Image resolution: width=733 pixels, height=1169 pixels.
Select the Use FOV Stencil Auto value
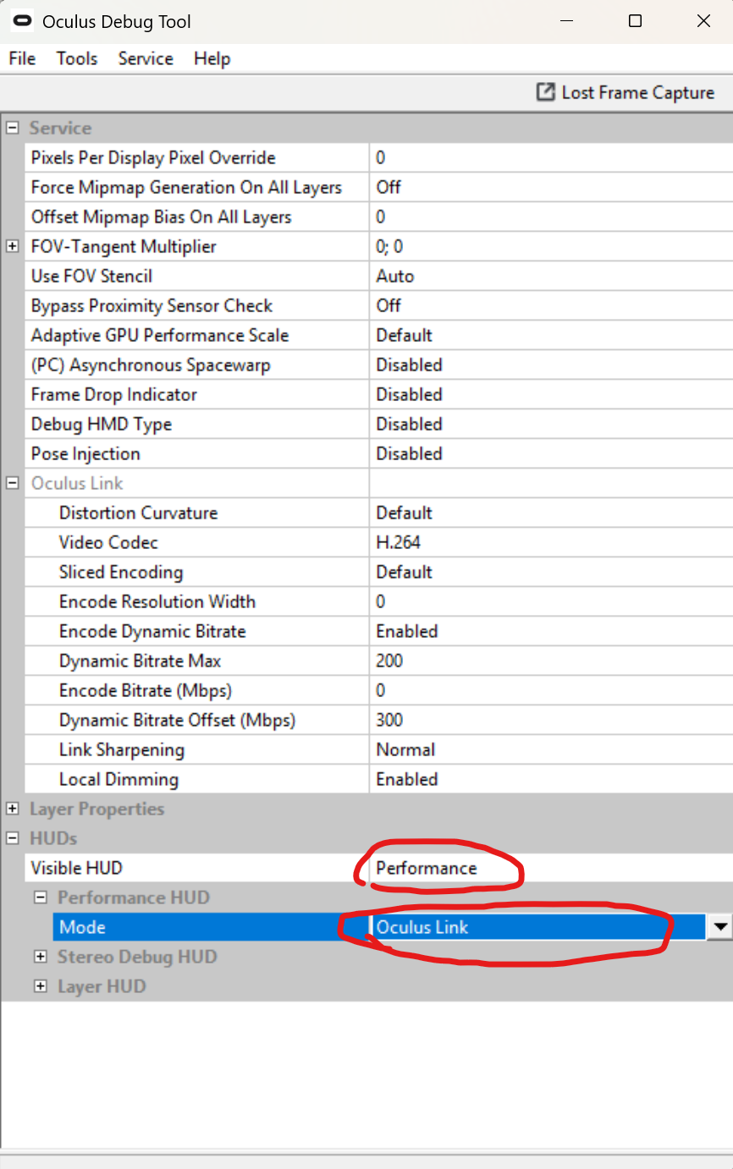point(551,276)
